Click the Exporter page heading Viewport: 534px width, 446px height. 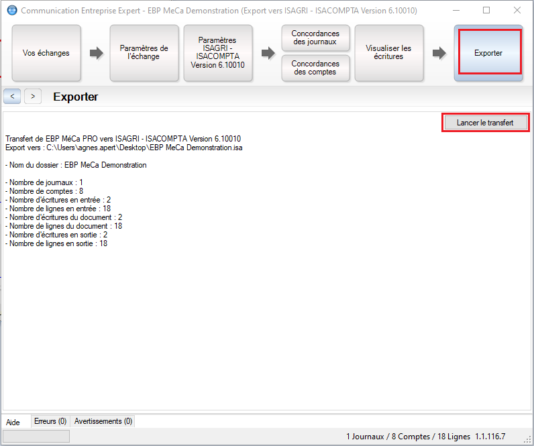point(76,97)
